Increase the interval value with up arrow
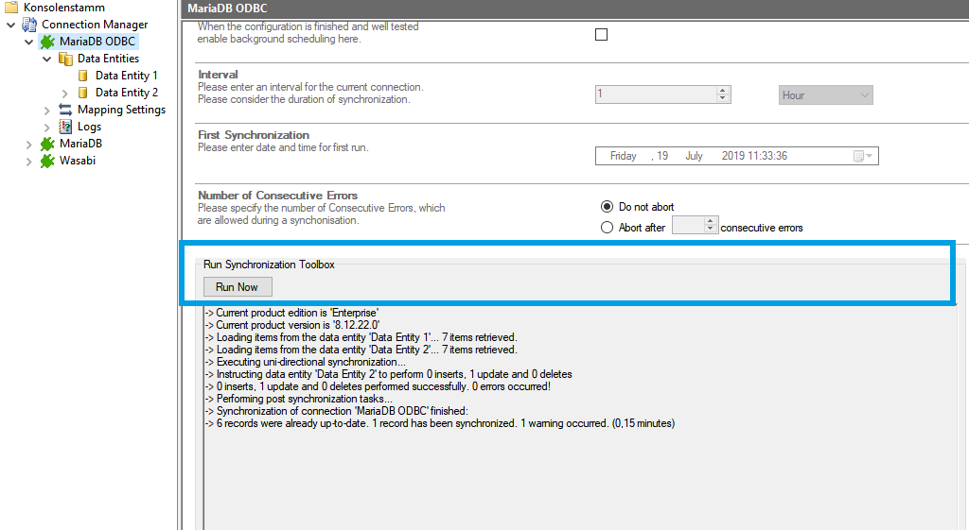This screenshot has width=969, height=530. point(723,91)
